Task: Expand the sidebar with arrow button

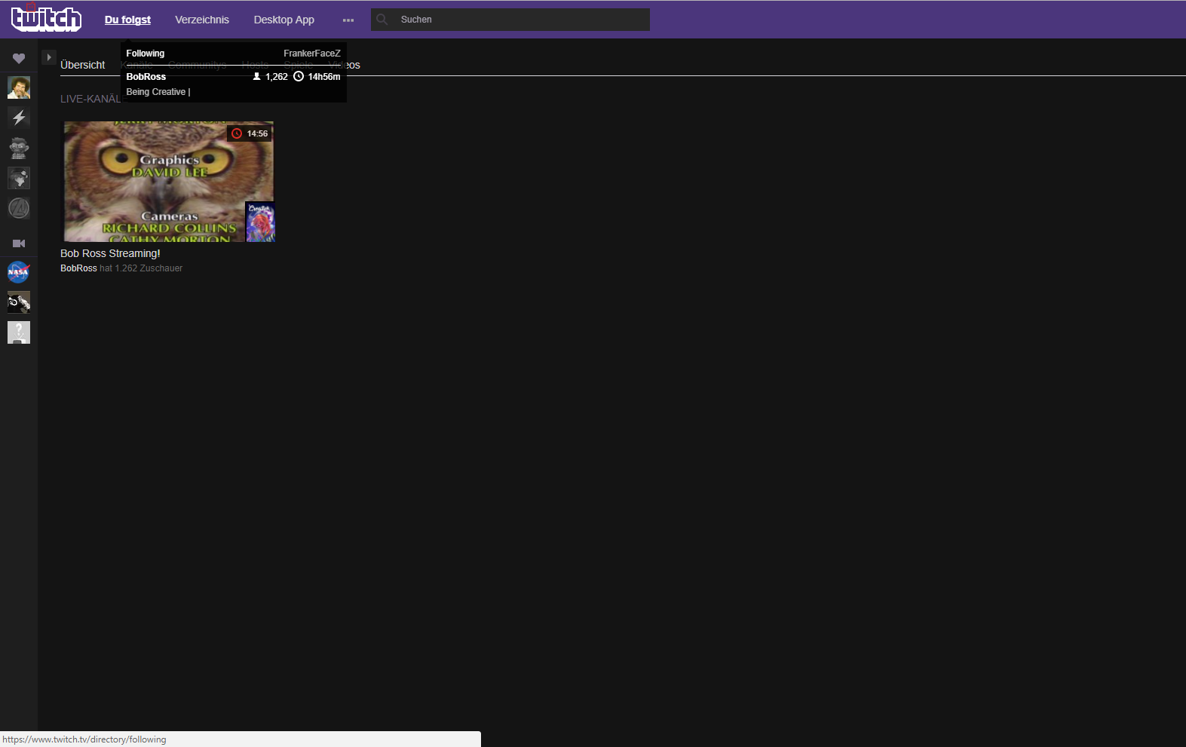Action: (49, 57)
